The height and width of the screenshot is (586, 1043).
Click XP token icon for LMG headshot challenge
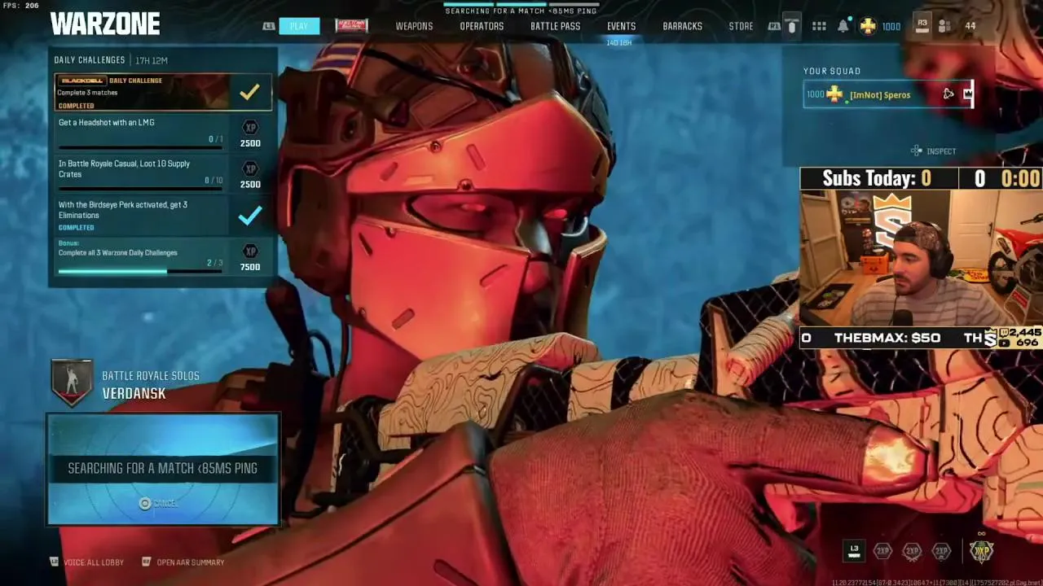pyautogui.click(x=250, y=128)
